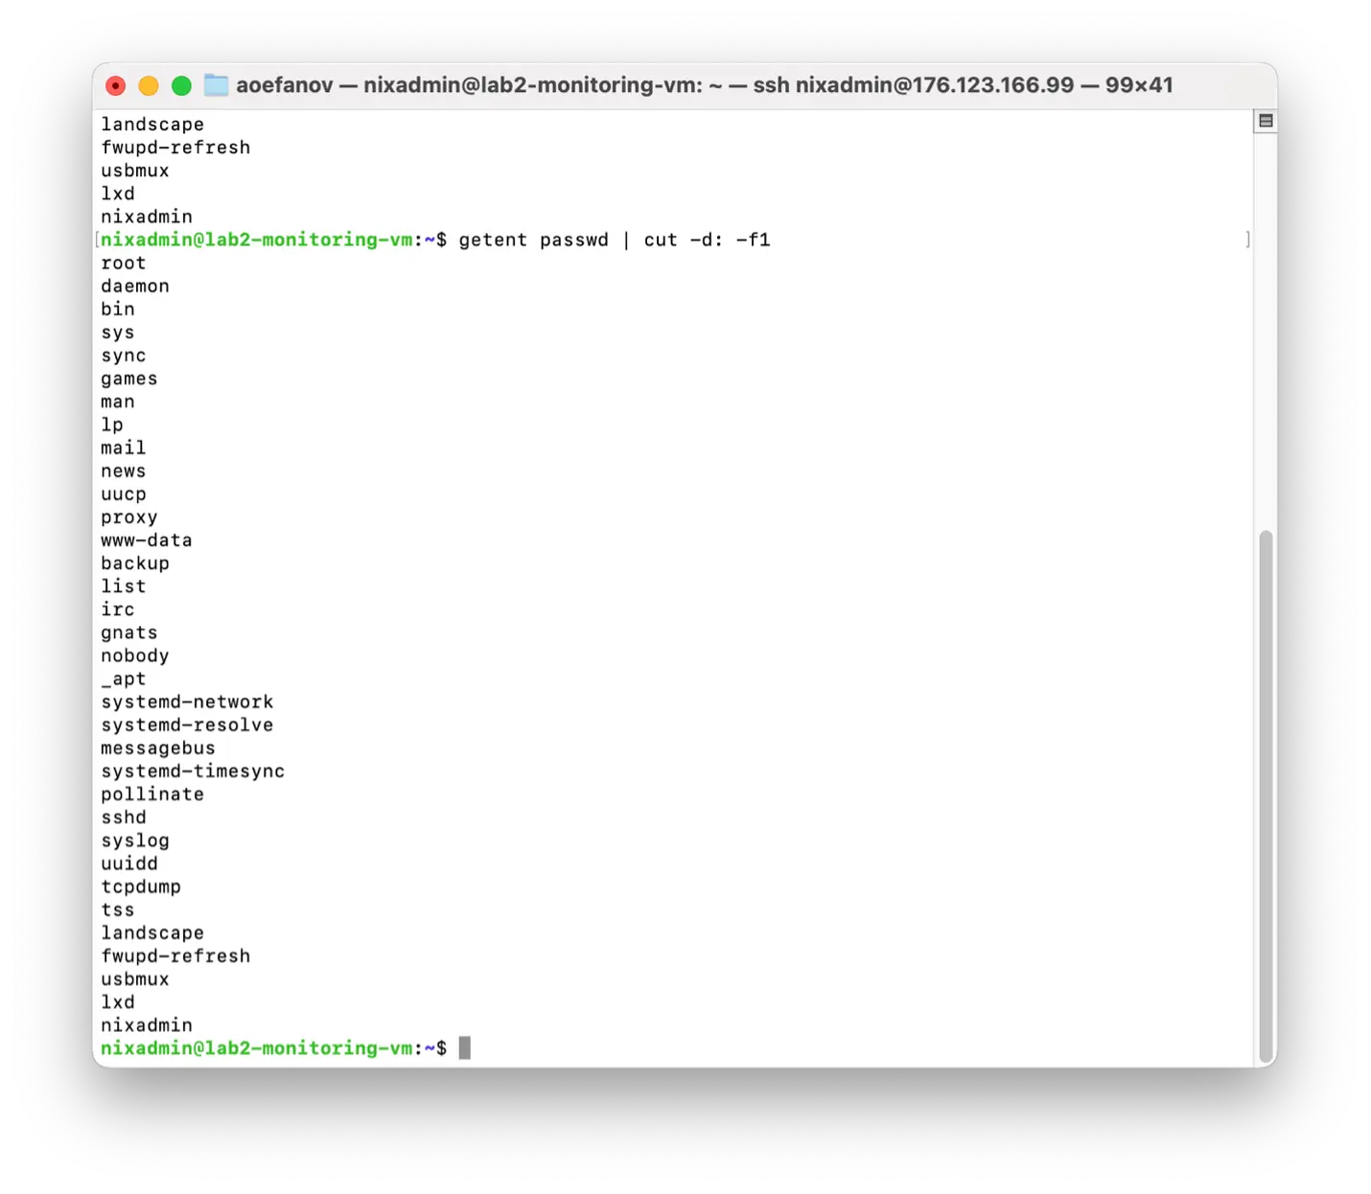The height and width of the screenshot is (1194, 1371).
Task: Click the 'getent passwd' command text
Action: pyautogui.click(x=533, y=241)
